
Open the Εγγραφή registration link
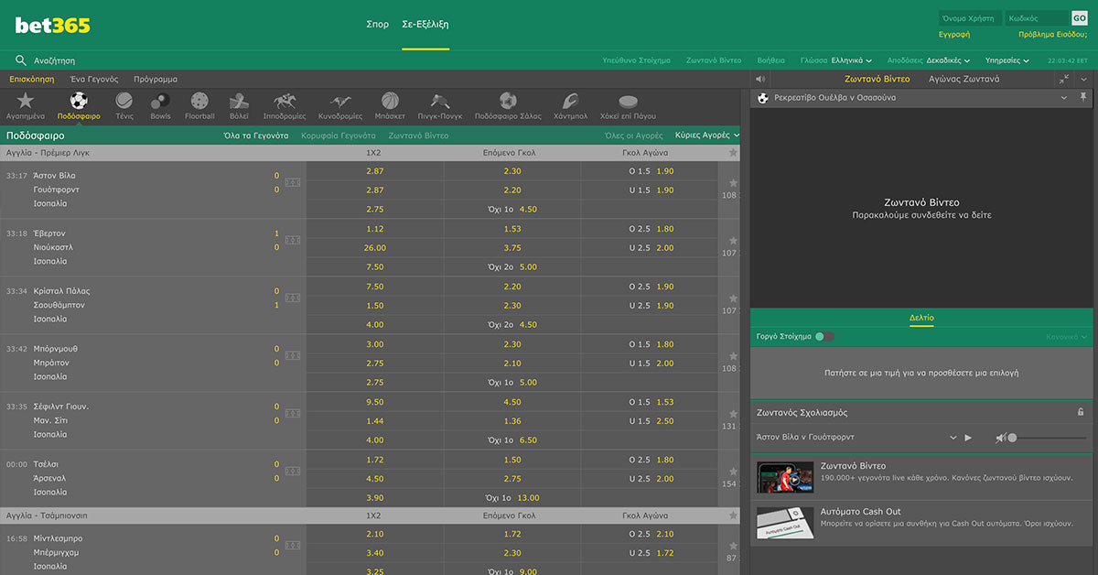954,35
